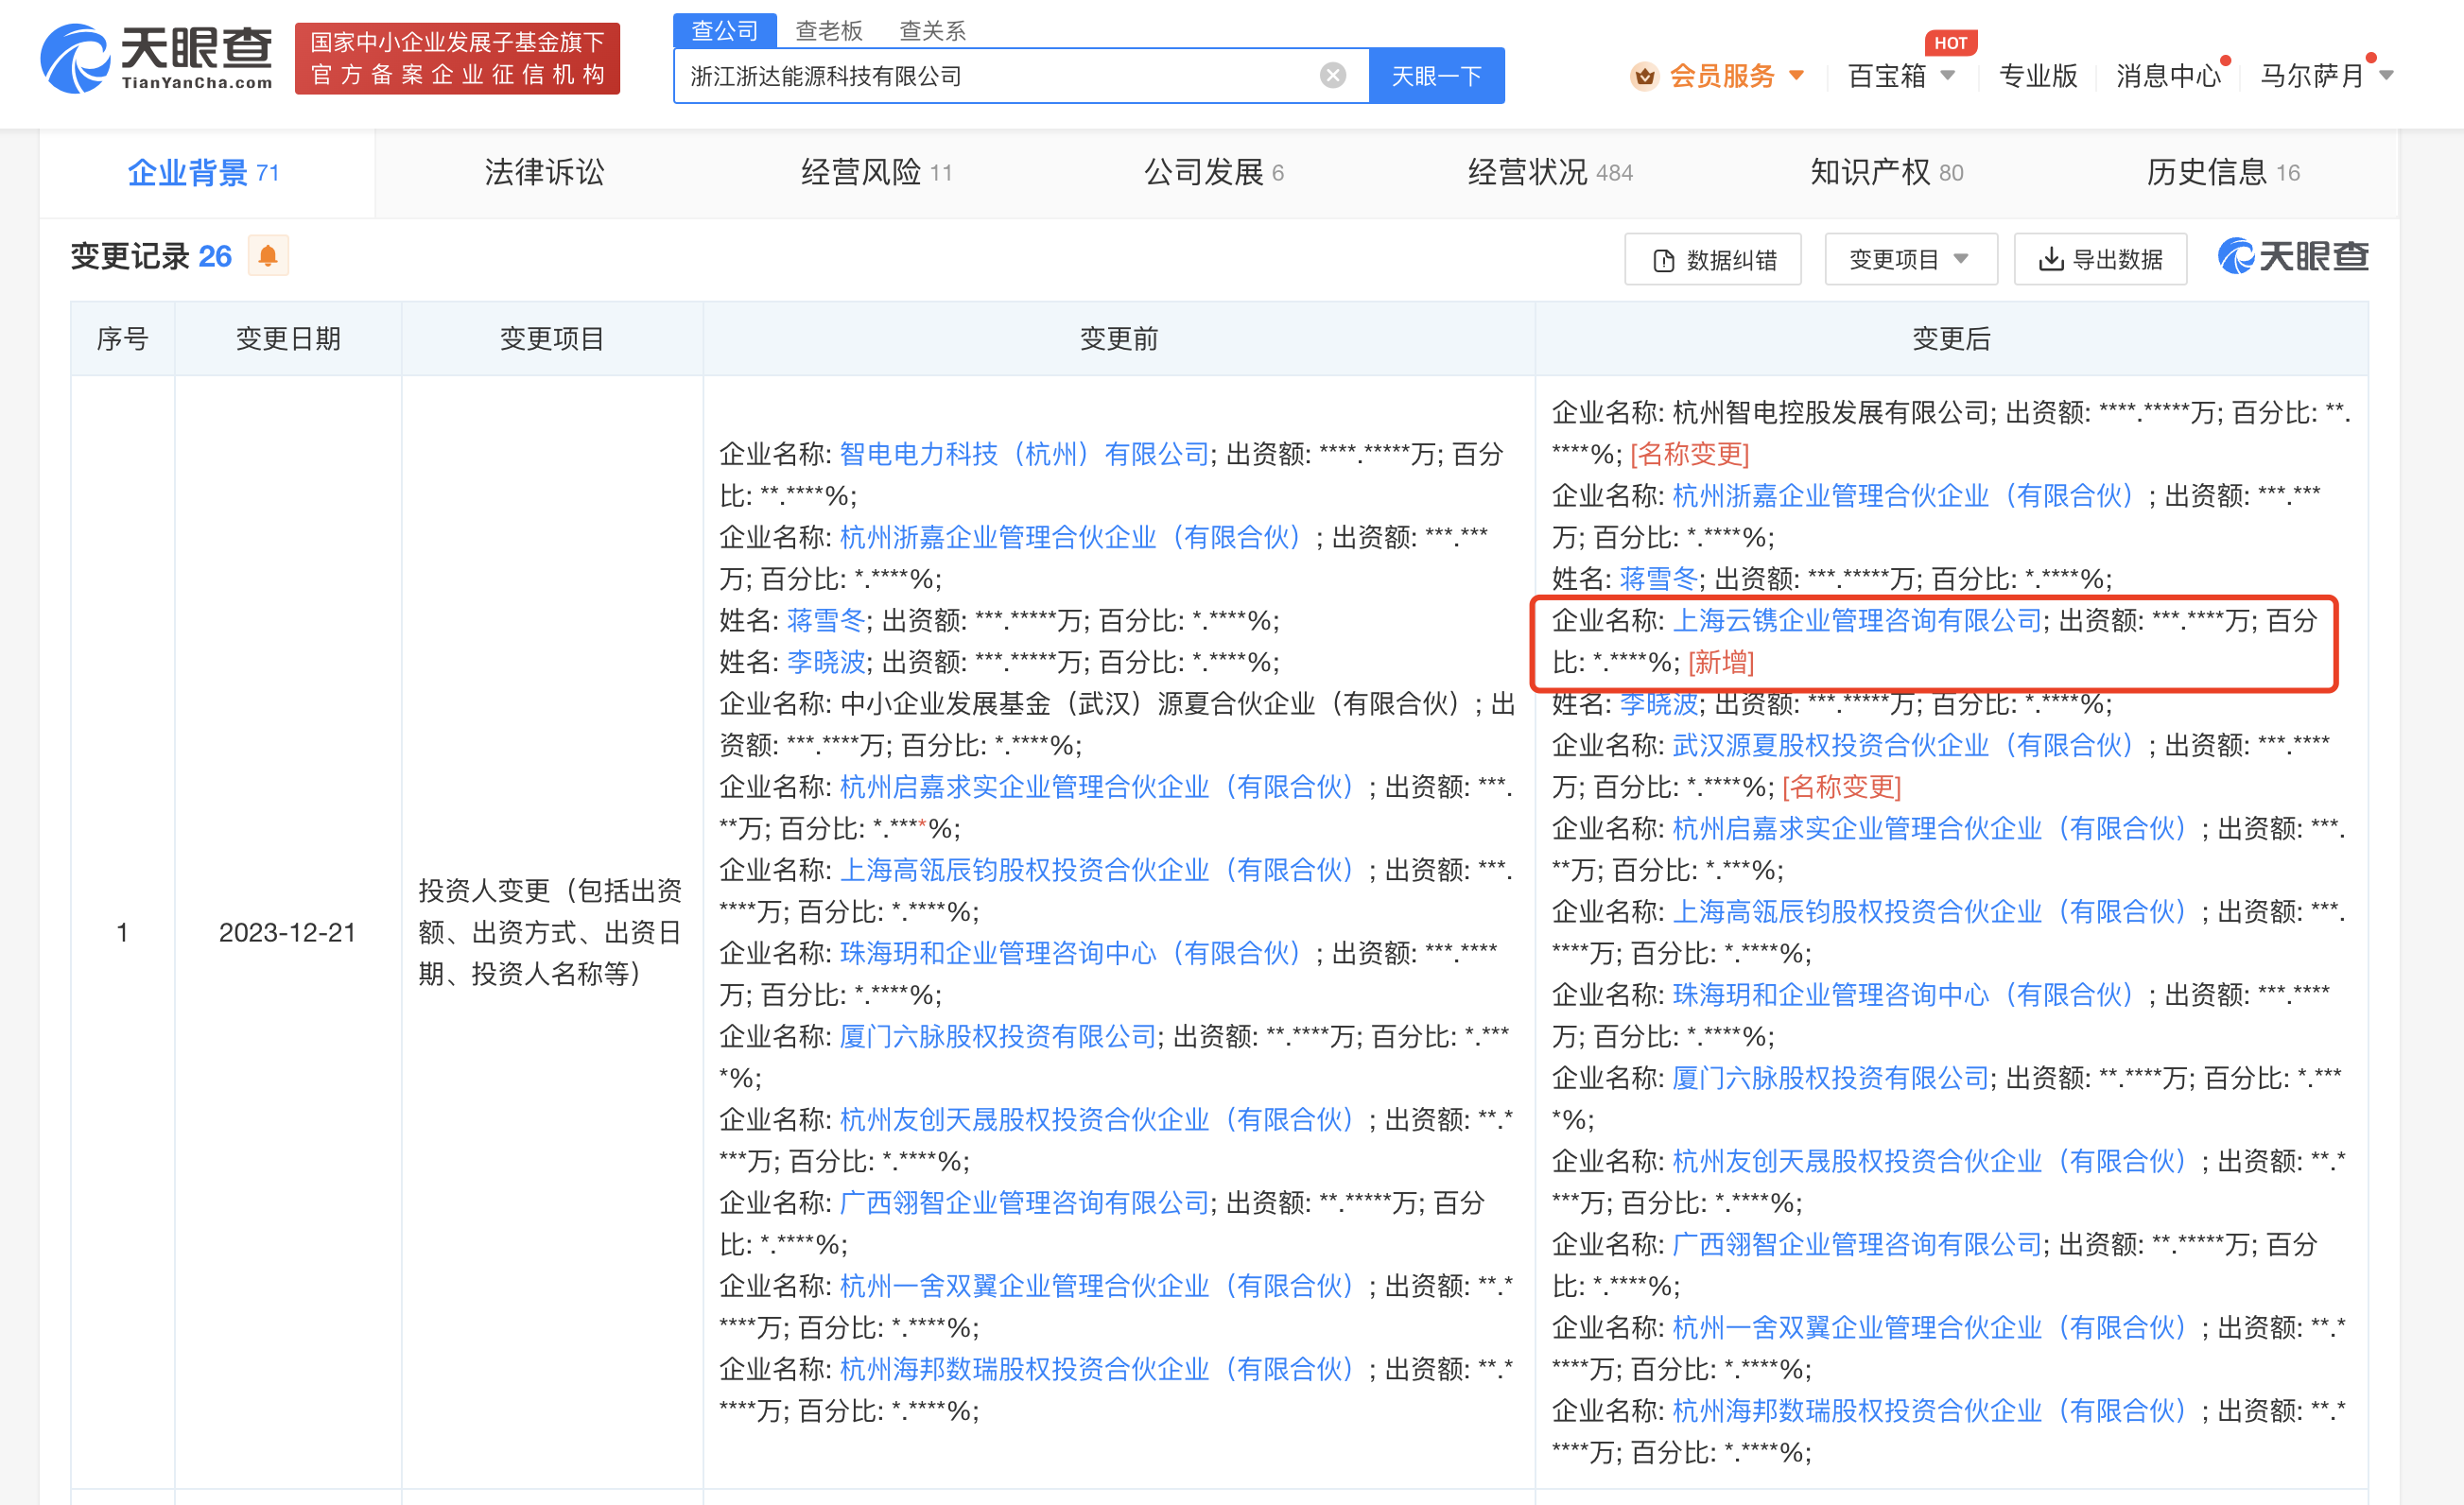This screenshot has width=2464, height=1505.
Task: Click the 变更项目 table column header
Action: pos(552,339)
